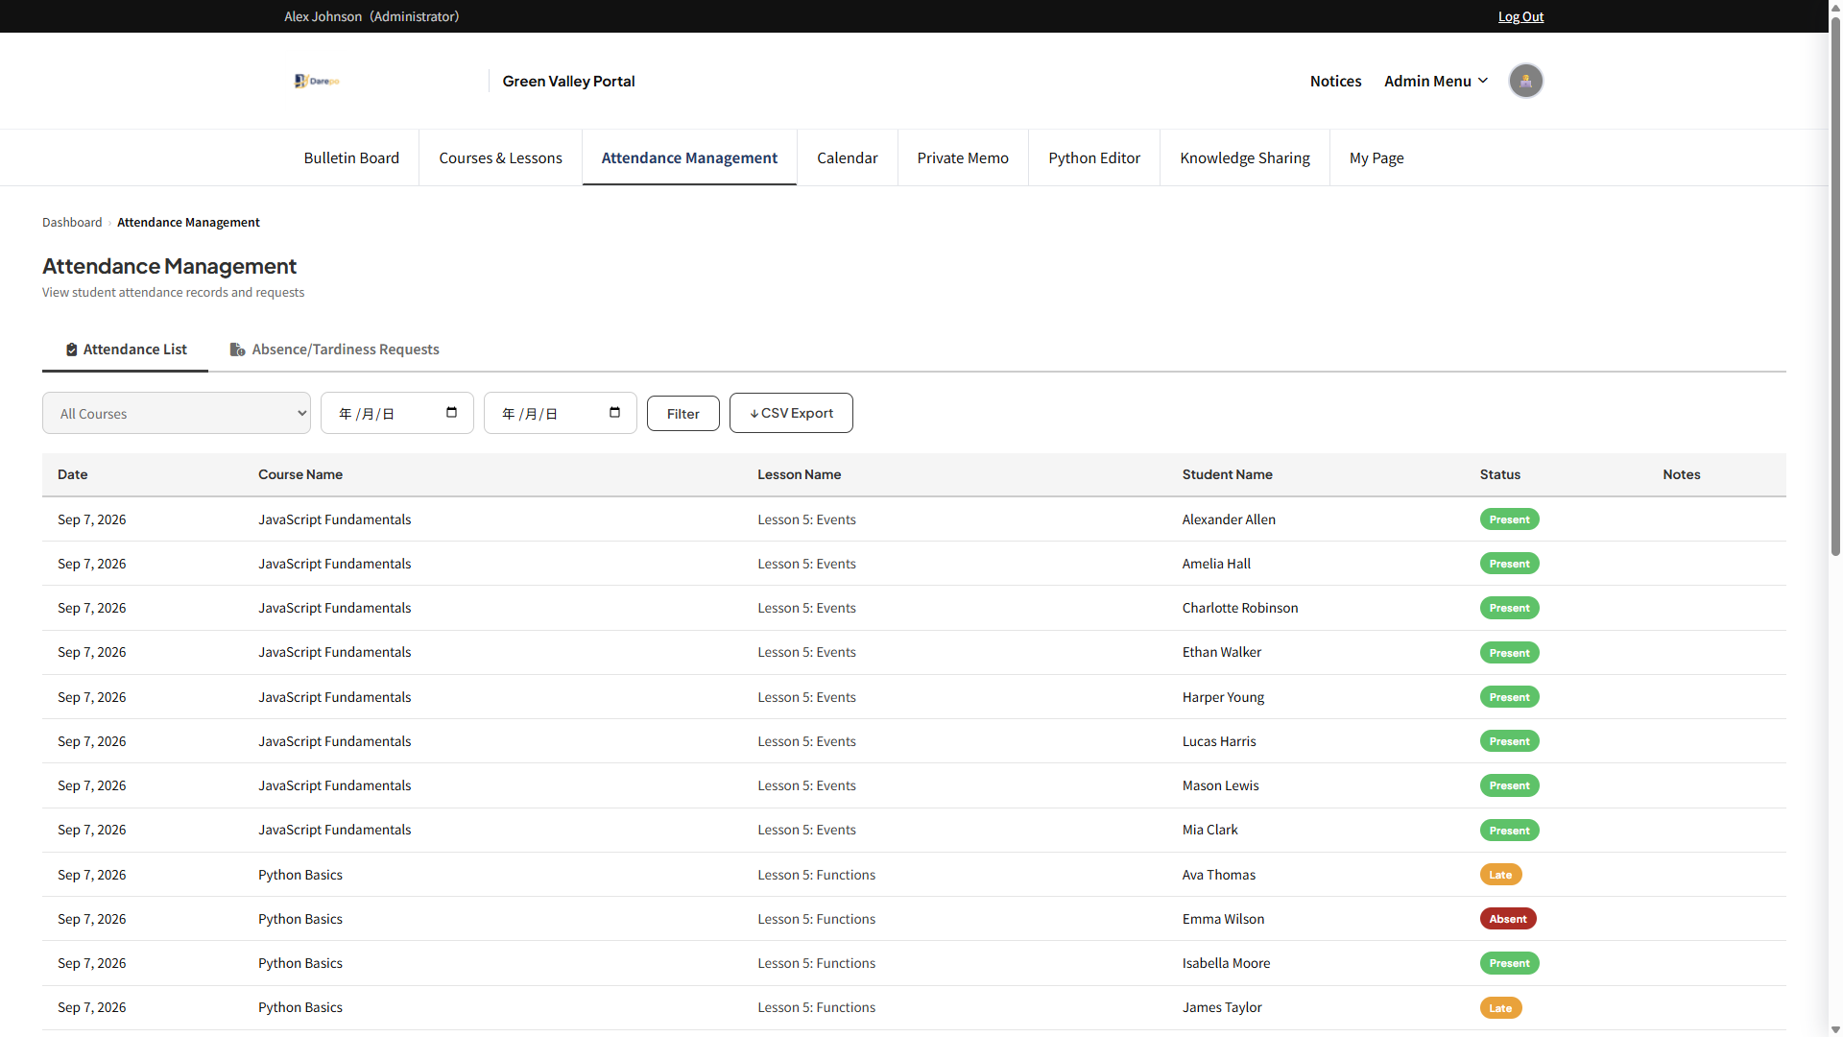Click student name Ava Thomas
This screenshot has height=1037, width=1843.
tap(1219, 875)
